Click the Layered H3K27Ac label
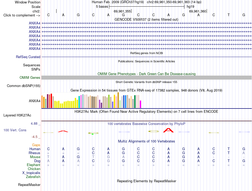This screenshot has height=191, width=252. point(17,115)
